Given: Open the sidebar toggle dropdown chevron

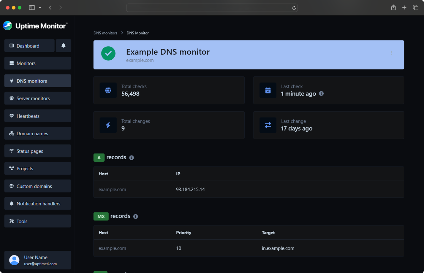Looking at the screenshot, I should click(x=39, y=7).
